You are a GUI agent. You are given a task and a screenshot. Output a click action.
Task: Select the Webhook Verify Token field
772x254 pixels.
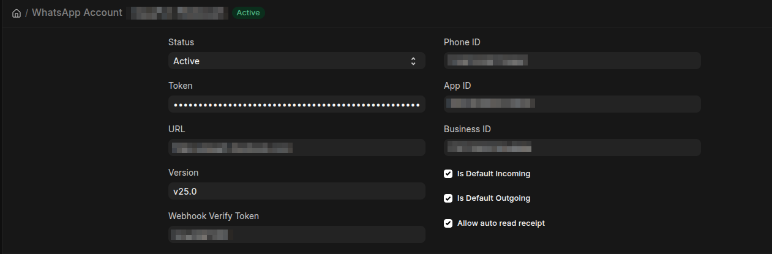[296, 234]
